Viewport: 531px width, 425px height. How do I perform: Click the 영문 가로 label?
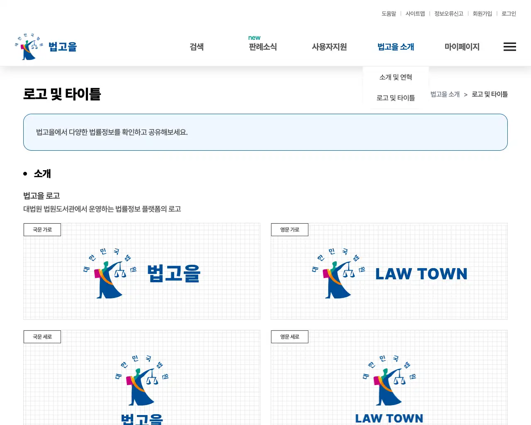(x=290, y=230)
